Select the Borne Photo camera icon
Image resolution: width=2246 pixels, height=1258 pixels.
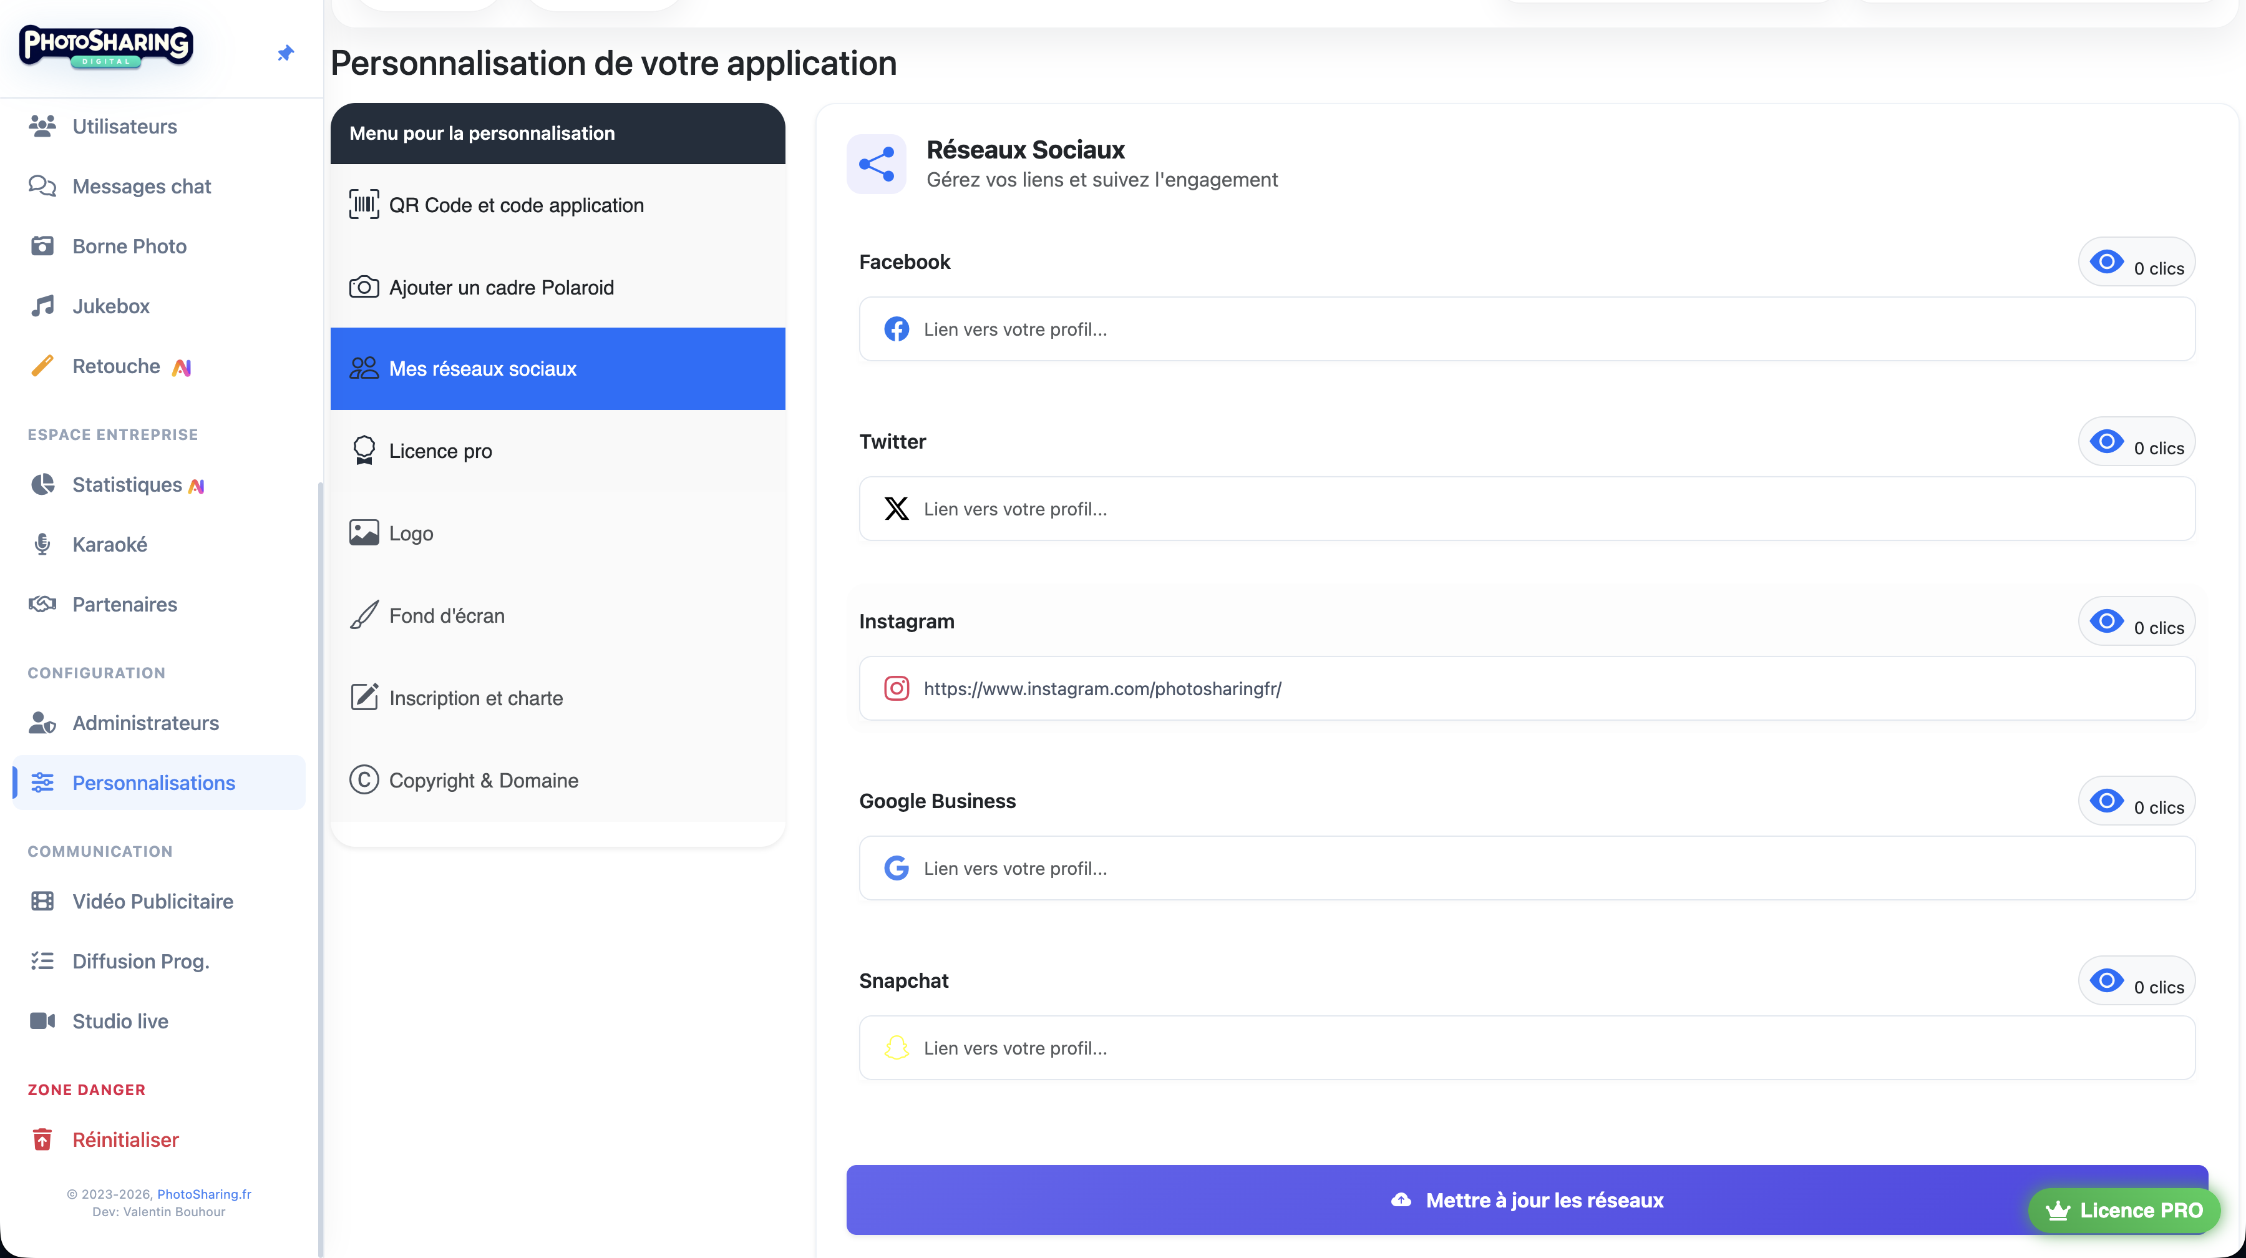(42, 246)
